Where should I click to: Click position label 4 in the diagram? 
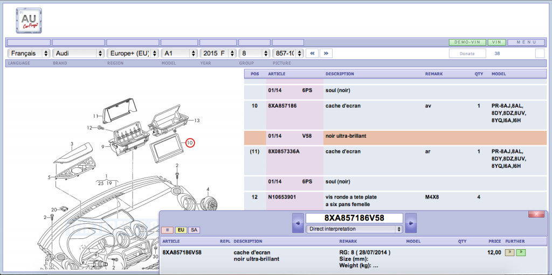click(208, 189)
